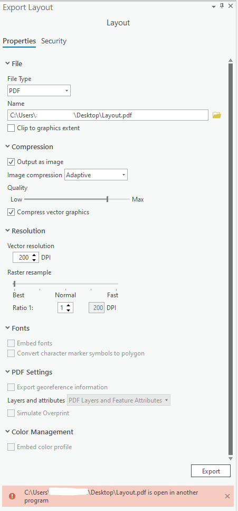Dismiss the file open error message
Screen dimensions: 238x511
[x=227, y=496]
